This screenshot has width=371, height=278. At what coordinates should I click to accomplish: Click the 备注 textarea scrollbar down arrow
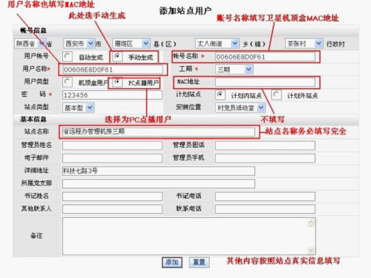311,250
